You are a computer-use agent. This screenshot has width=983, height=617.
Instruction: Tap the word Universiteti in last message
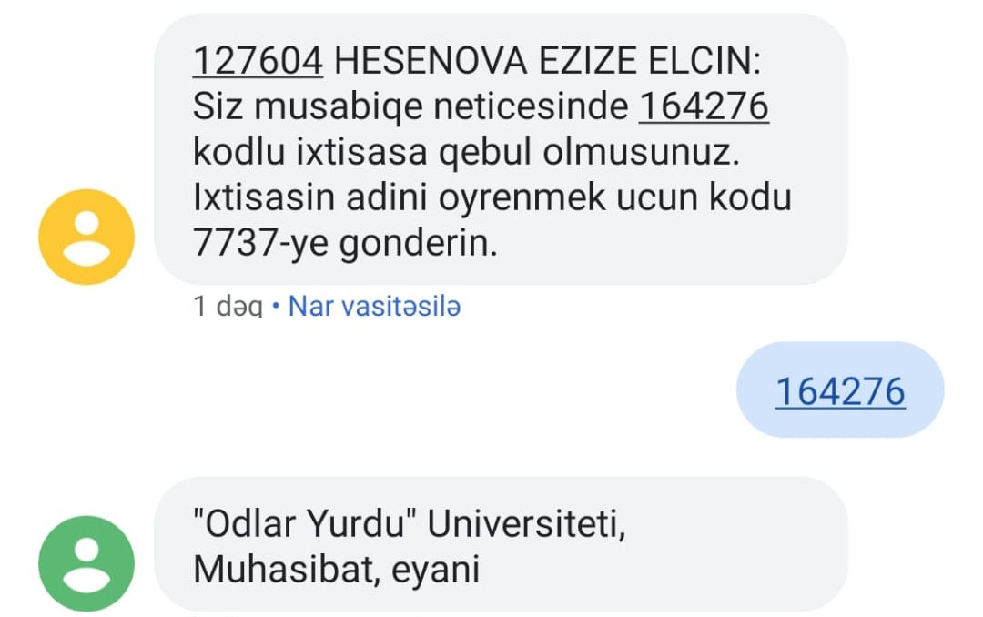(527, 523)
